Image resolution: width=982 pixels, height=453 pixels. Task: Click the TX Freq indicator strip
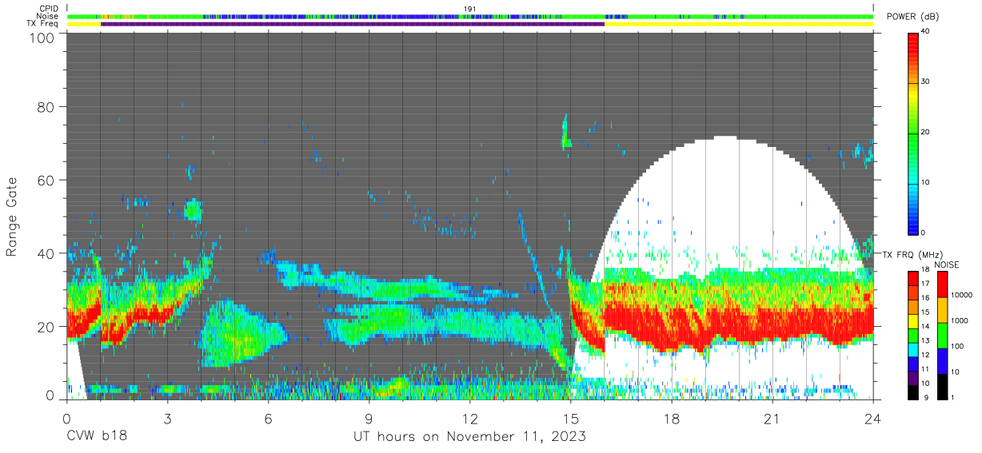click(470, 24)
